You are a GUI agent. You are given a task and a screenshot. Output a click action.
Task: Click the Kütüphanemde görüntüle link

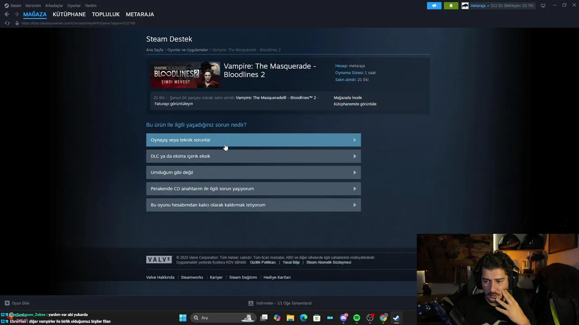coord(355,104)
